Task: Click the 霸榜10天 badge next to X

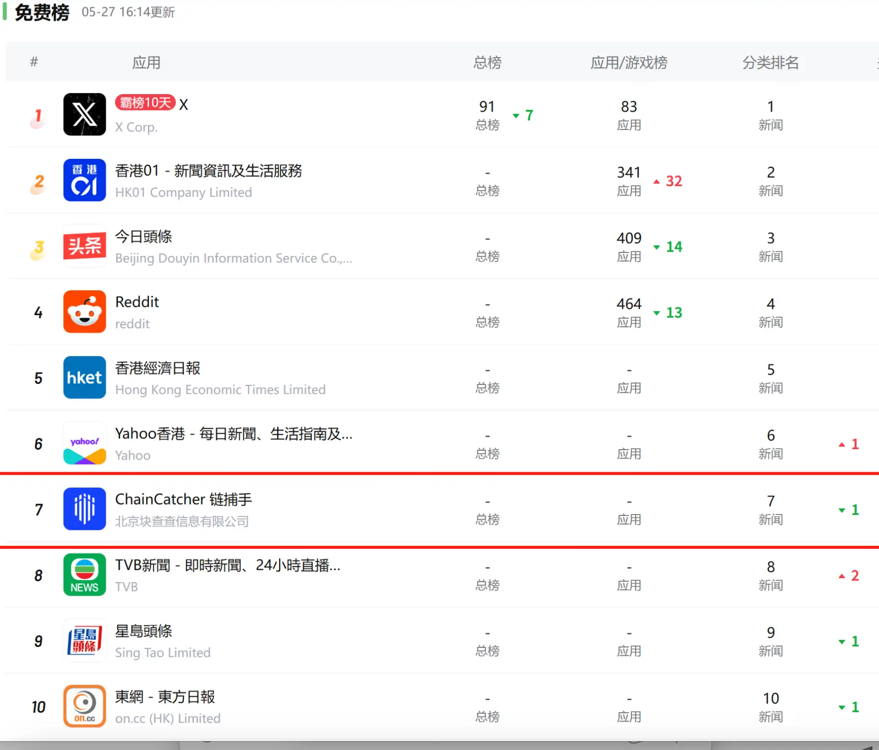Action: click(x=145, y=103)
